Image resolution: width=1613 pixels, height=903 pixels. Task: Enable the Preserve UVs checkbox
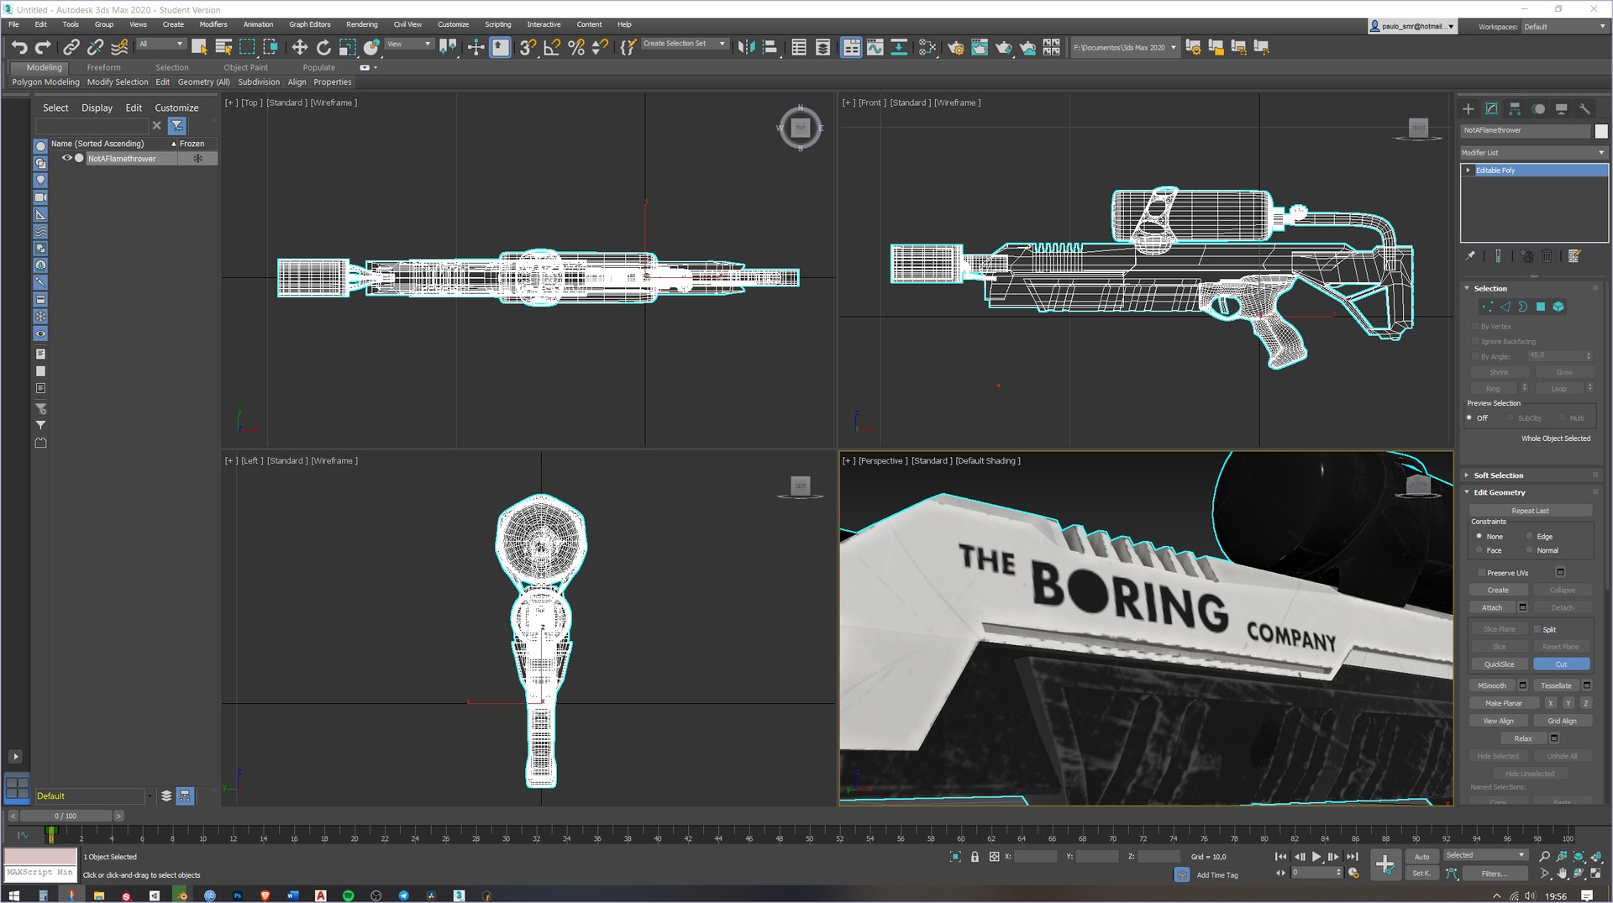pos(1481,573)
